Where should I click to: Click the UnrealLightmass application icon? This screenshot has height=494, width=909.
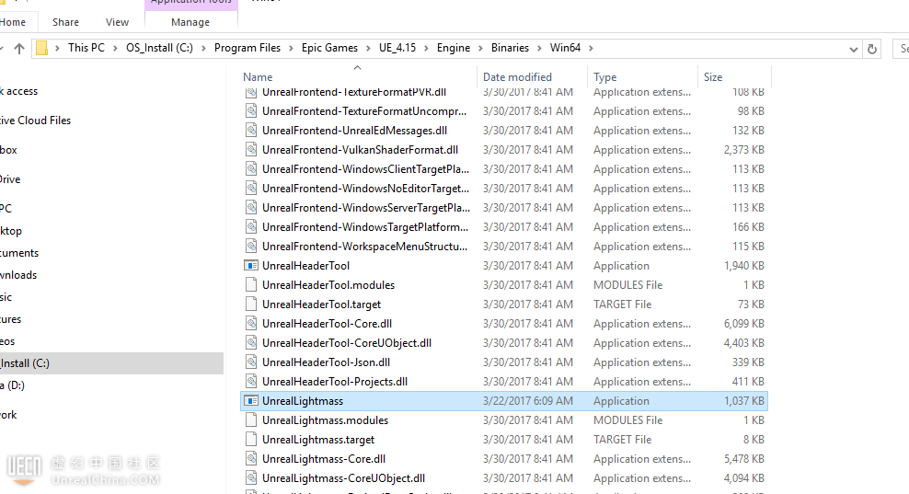tap(251, 401)
